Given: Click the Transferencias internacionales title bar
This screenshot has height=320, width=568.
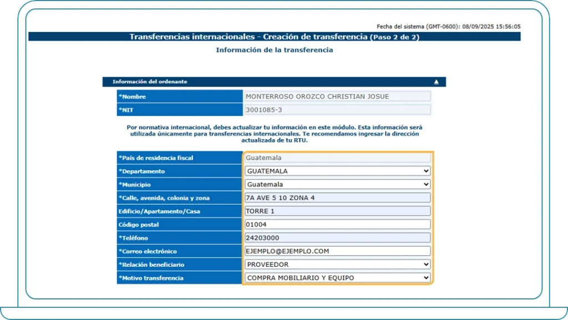Looking at the screenshot, I should click(274, 37).
